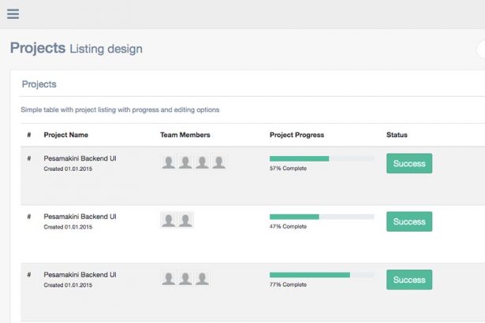
Task: Click the 47% complete progress bar
Action: click(322, 217)
